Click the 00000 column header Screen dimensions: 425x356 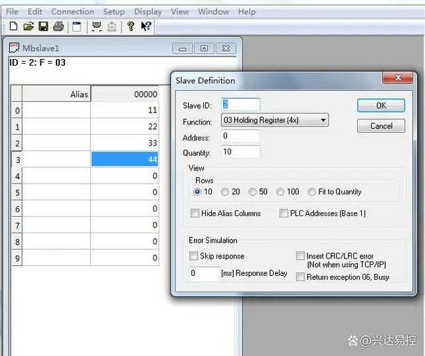pyautogui.click(x=125, y=94)
